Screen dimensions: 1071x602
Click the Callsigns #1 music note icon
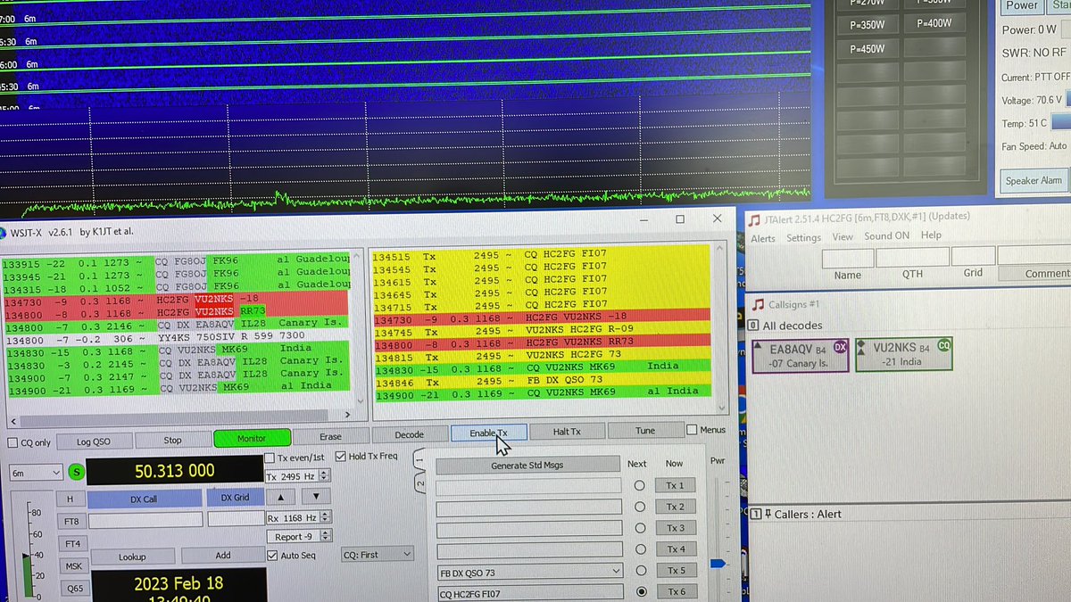click(x=759, y=304)
